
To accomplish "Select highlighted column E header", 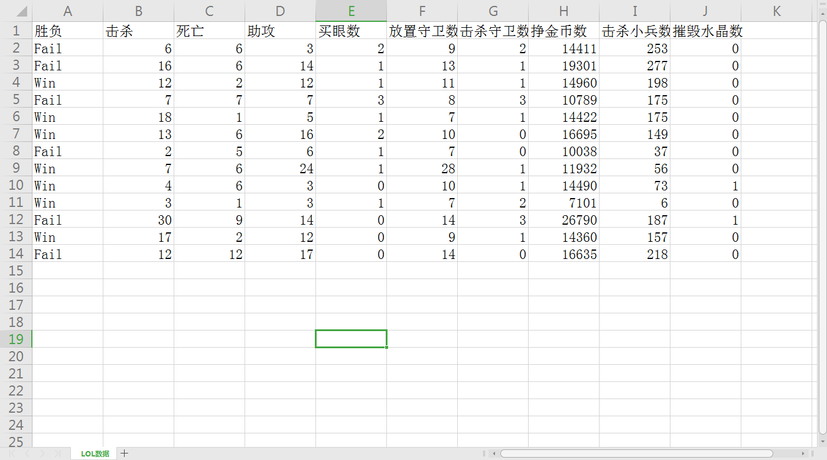I will pos(351,11).
